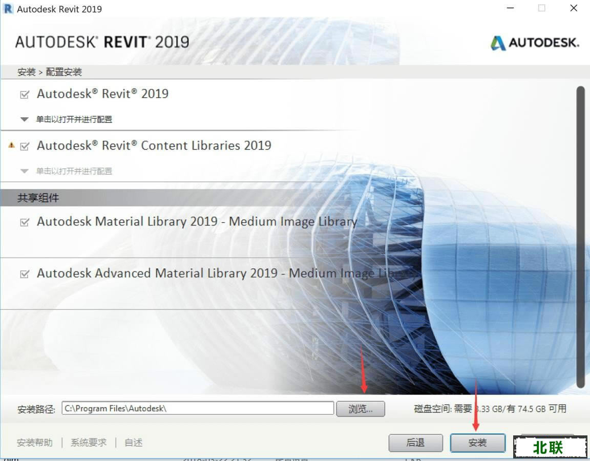Image resolution: width=590 pixels, height=461 pixels.
Task: Expand Content Libraries 2019 configuration arrow
Action: [x=25, y=171]
